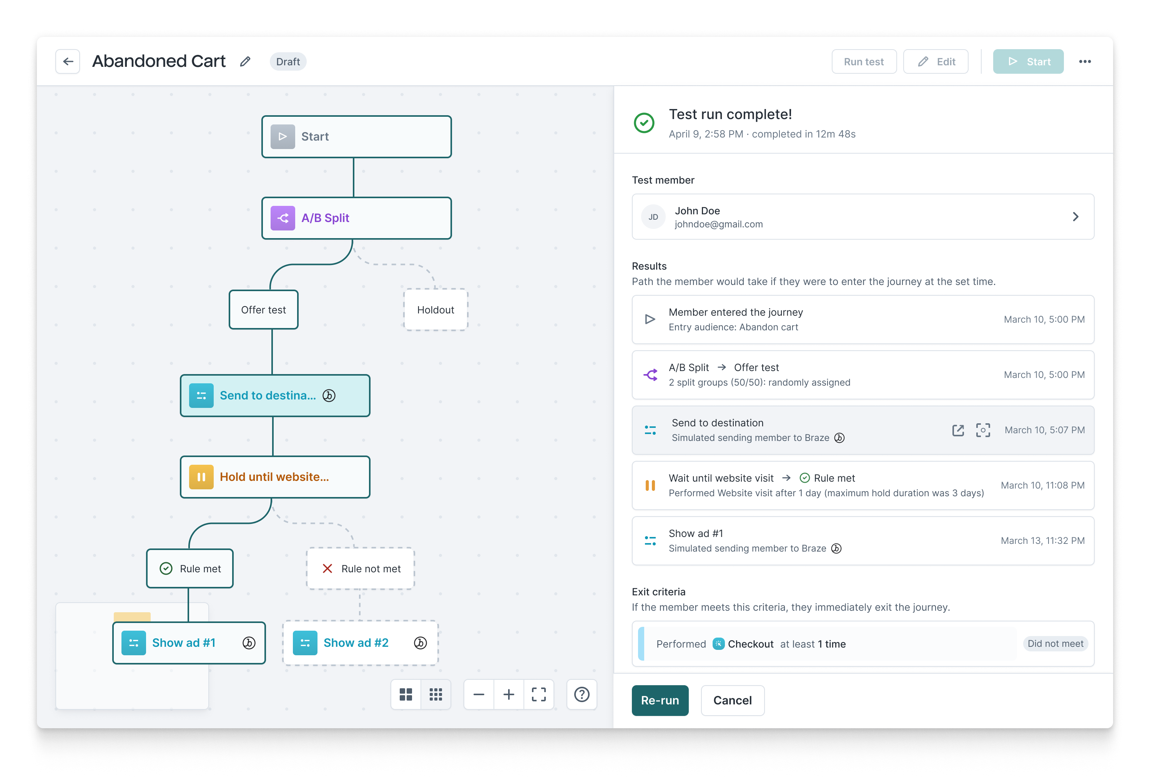Switch to large grid layout view
This screenshot has height=782, width=1150.
pyautogui.click(x=406, y=694)
